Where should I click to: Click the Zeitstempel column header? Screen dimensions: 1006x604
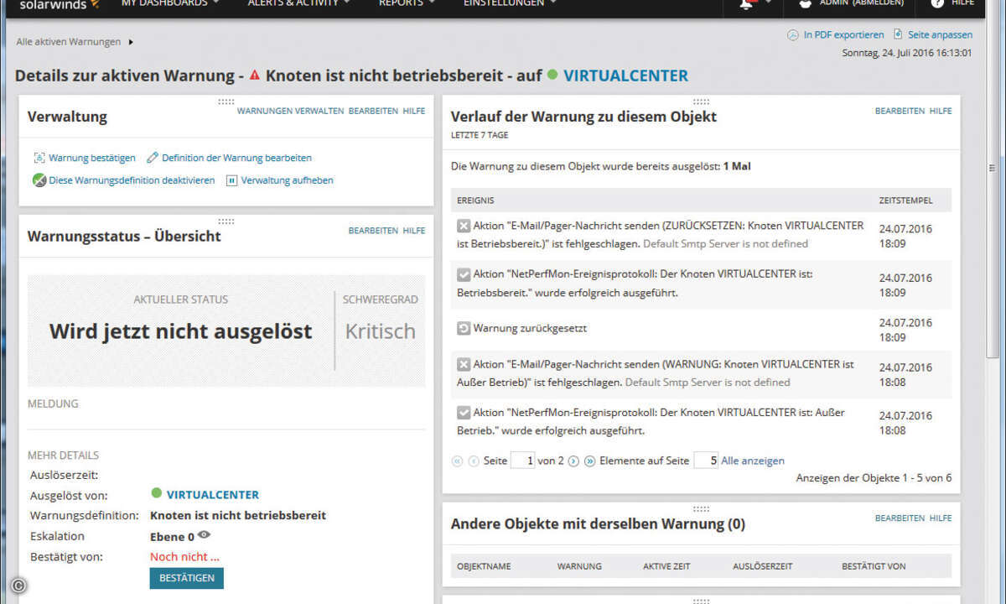(905, 201)
